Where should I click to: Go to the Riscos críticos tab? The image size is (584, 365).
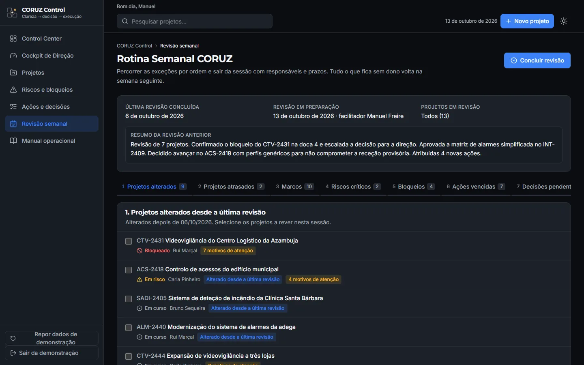point(353,187)
